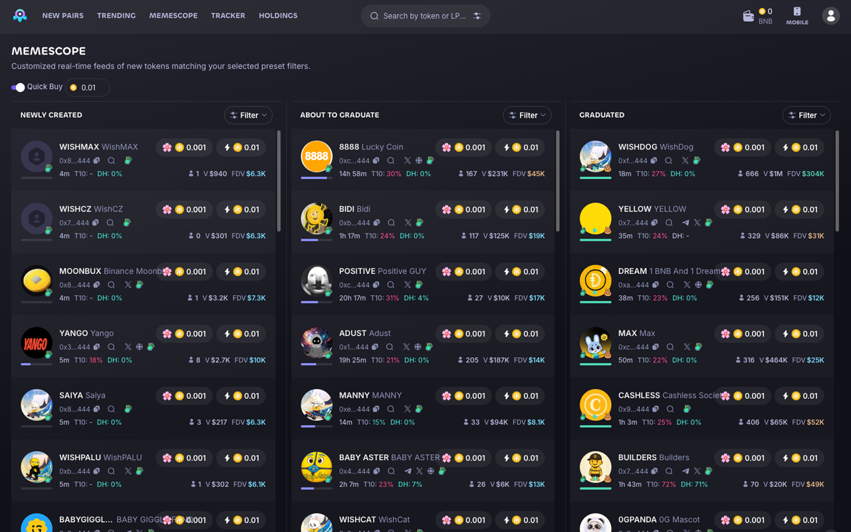Click the Quick Buy amount field
Image resolution: width=851 pixels, height=532 pixels.
(x=88, y=88)
